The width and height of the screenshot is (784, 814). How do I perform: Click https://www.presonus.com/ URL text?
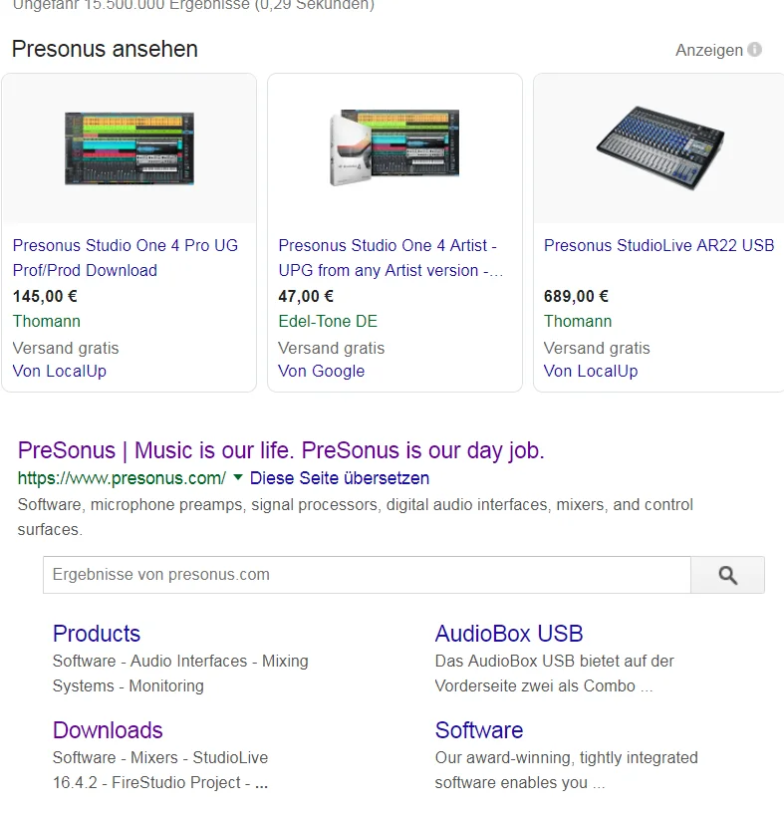122,477
